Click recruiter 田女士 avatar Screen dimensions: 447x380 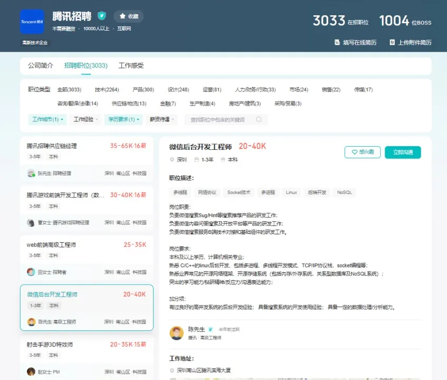click(x=31, y=272)
